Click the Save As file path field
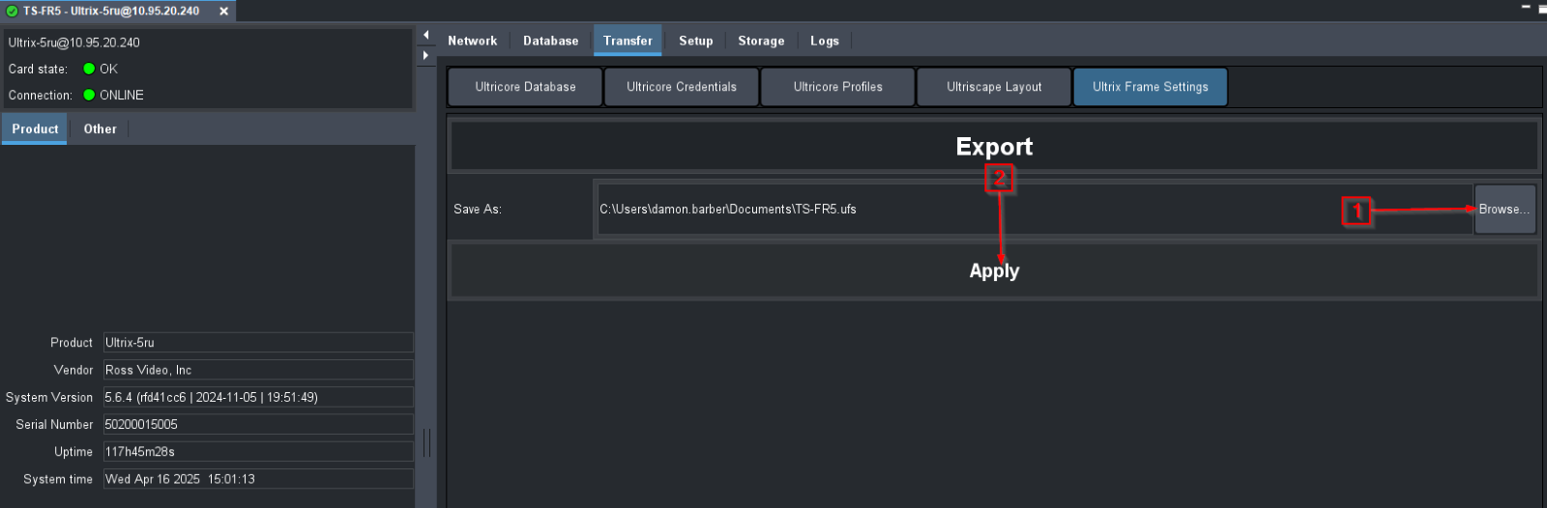This screenshot has width=1547, height=508. pyautogui.click(x=1035, y=210)
